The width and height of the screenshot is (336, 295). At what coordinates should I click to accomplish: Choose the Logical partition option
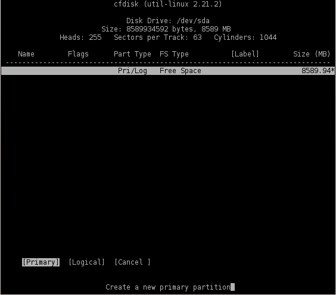pos(86,262)
